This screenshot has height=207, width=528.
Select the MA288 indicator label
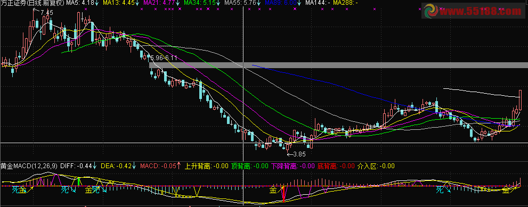coord(345,3)
